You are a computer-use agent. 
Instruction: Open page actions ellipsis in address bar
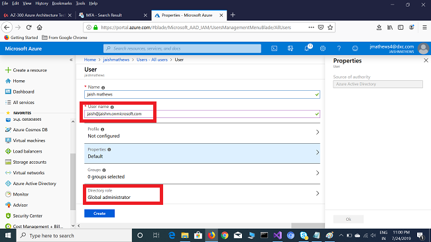(311, 27)
